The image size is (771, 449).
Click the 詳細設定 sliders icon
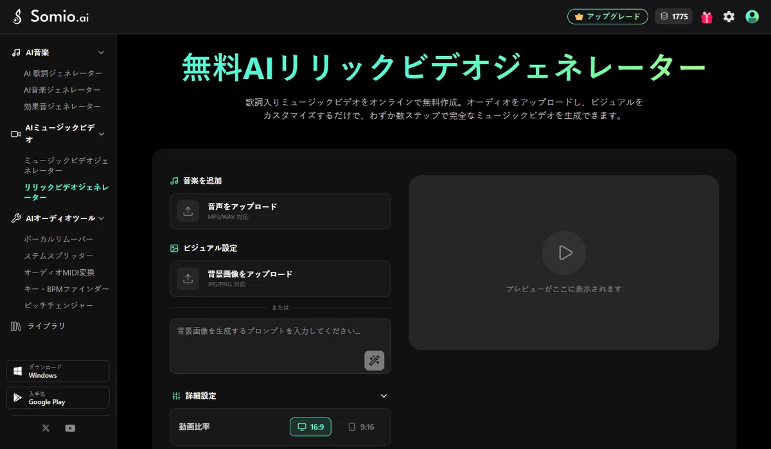tap(176, 396)
